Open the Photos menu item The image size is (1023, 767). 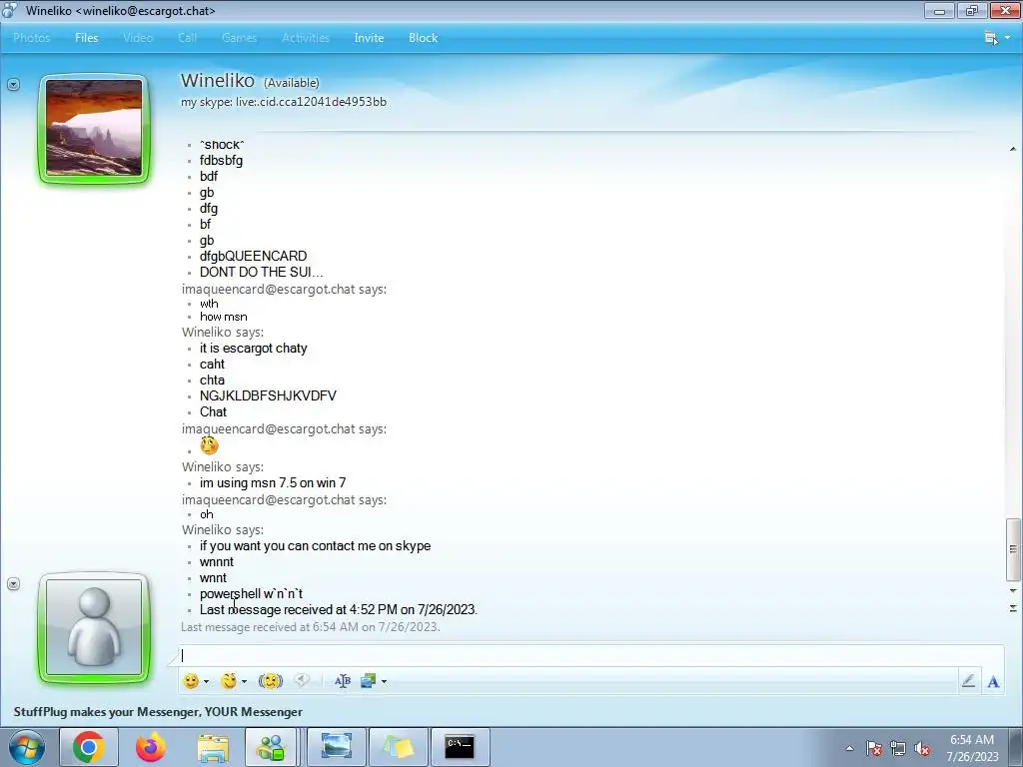click(x=31, y=38)
